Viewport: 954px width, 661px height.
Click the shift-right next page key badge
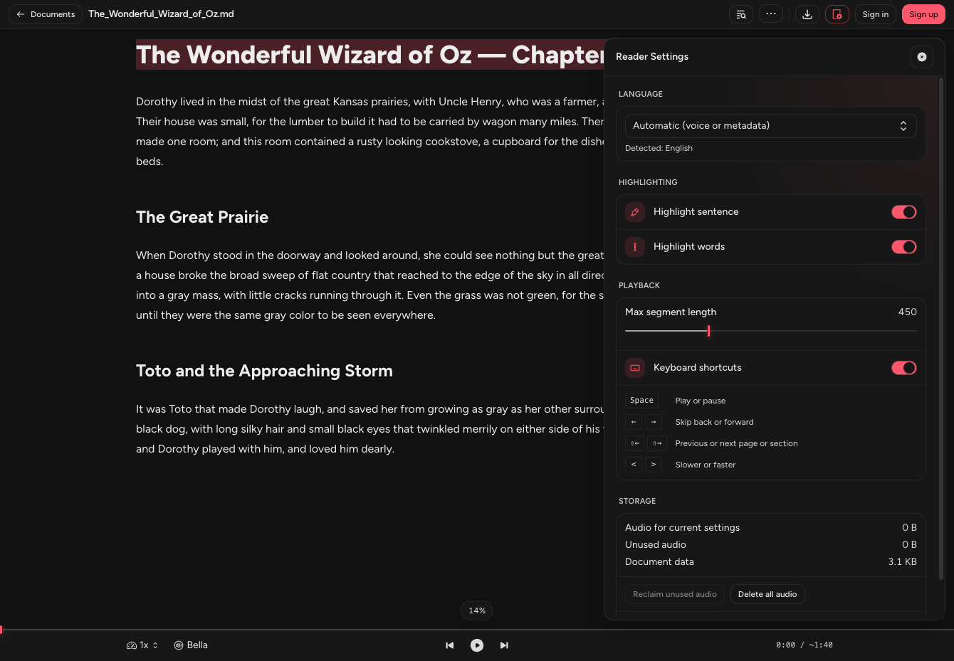(657, 443)
